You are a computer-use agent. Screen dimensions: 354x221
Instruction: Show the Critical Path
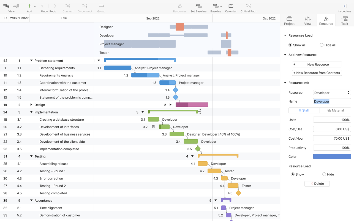pyautogui.click(x=248, y=6)
